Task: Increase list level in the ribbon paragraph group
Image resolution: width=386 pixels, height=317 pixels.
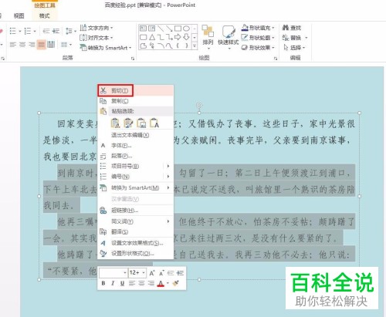Action: (x=56, y=31)
